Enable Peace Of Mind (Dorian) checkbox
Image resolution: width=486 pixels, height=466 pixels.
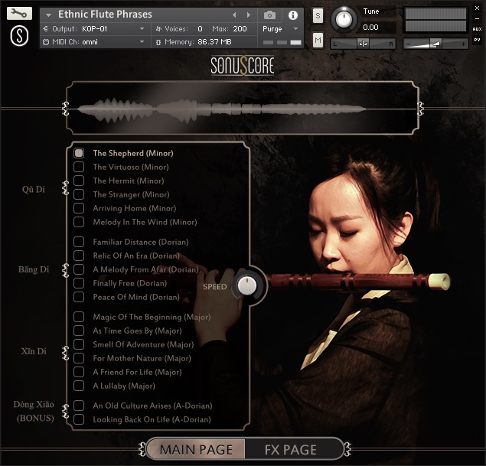(79, 297)
